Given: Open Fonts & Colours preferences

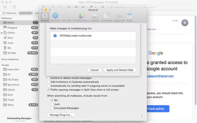Looking at the screenshot, I should click(x=81, y=17).
